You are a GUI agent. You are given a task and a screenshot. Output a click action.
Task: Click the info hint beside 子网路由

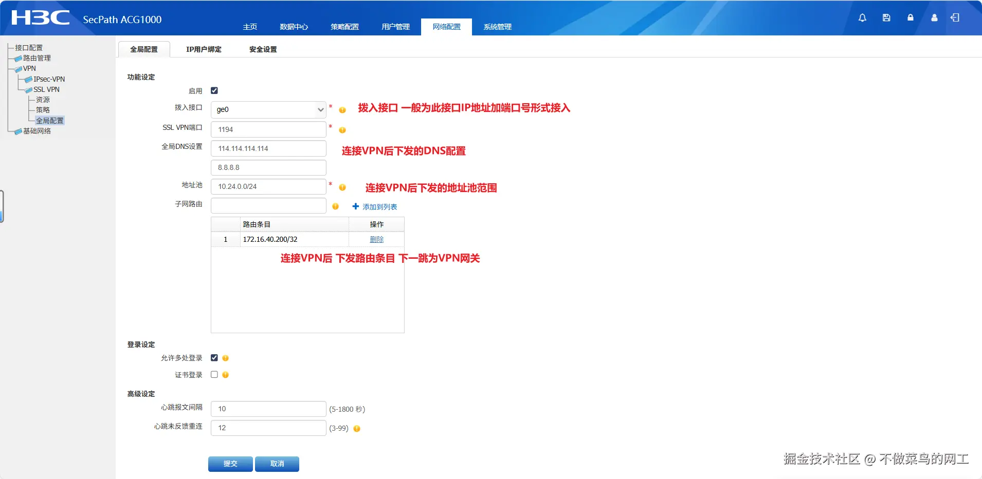click(x=335, y=206)
